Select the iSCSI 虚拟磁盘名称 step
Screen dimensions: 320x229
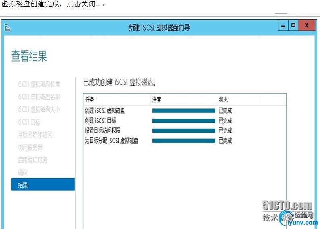[39, 97]
